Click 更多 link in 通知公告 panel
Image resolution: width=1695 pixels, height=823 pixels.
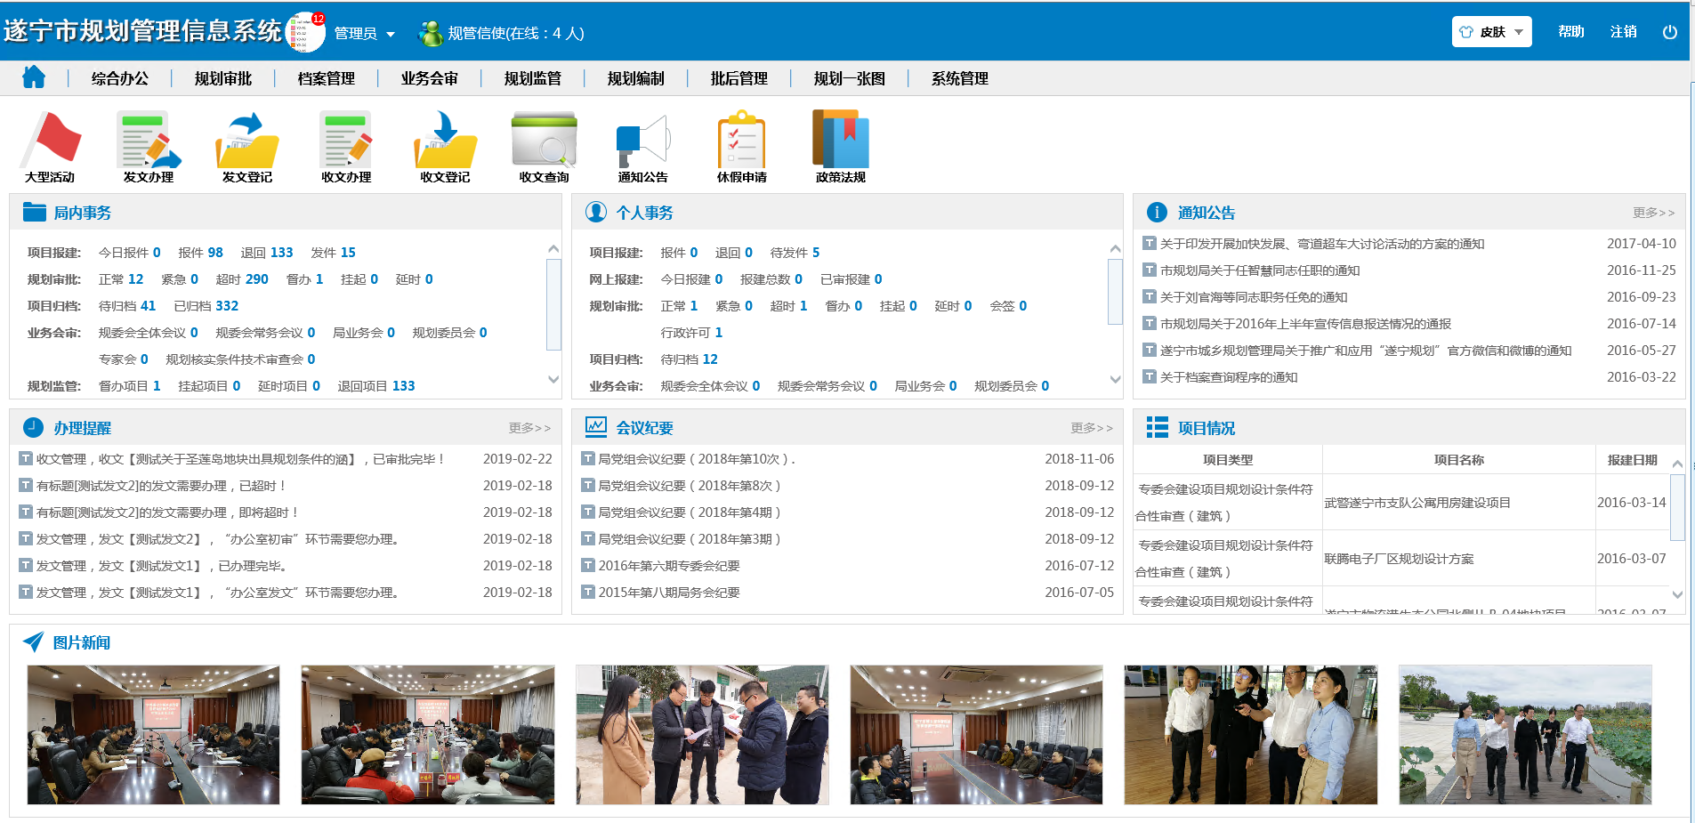1652,213
